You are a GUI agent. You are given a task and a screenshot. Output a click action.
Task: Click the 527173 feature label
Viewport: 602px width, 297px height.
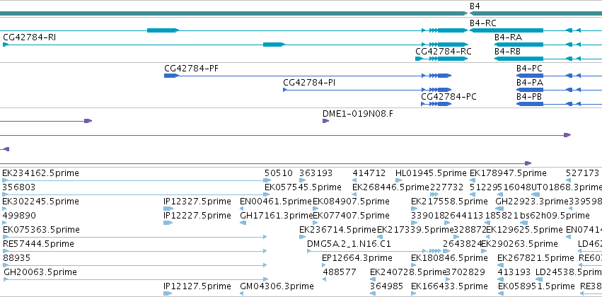tap(582, 173)
